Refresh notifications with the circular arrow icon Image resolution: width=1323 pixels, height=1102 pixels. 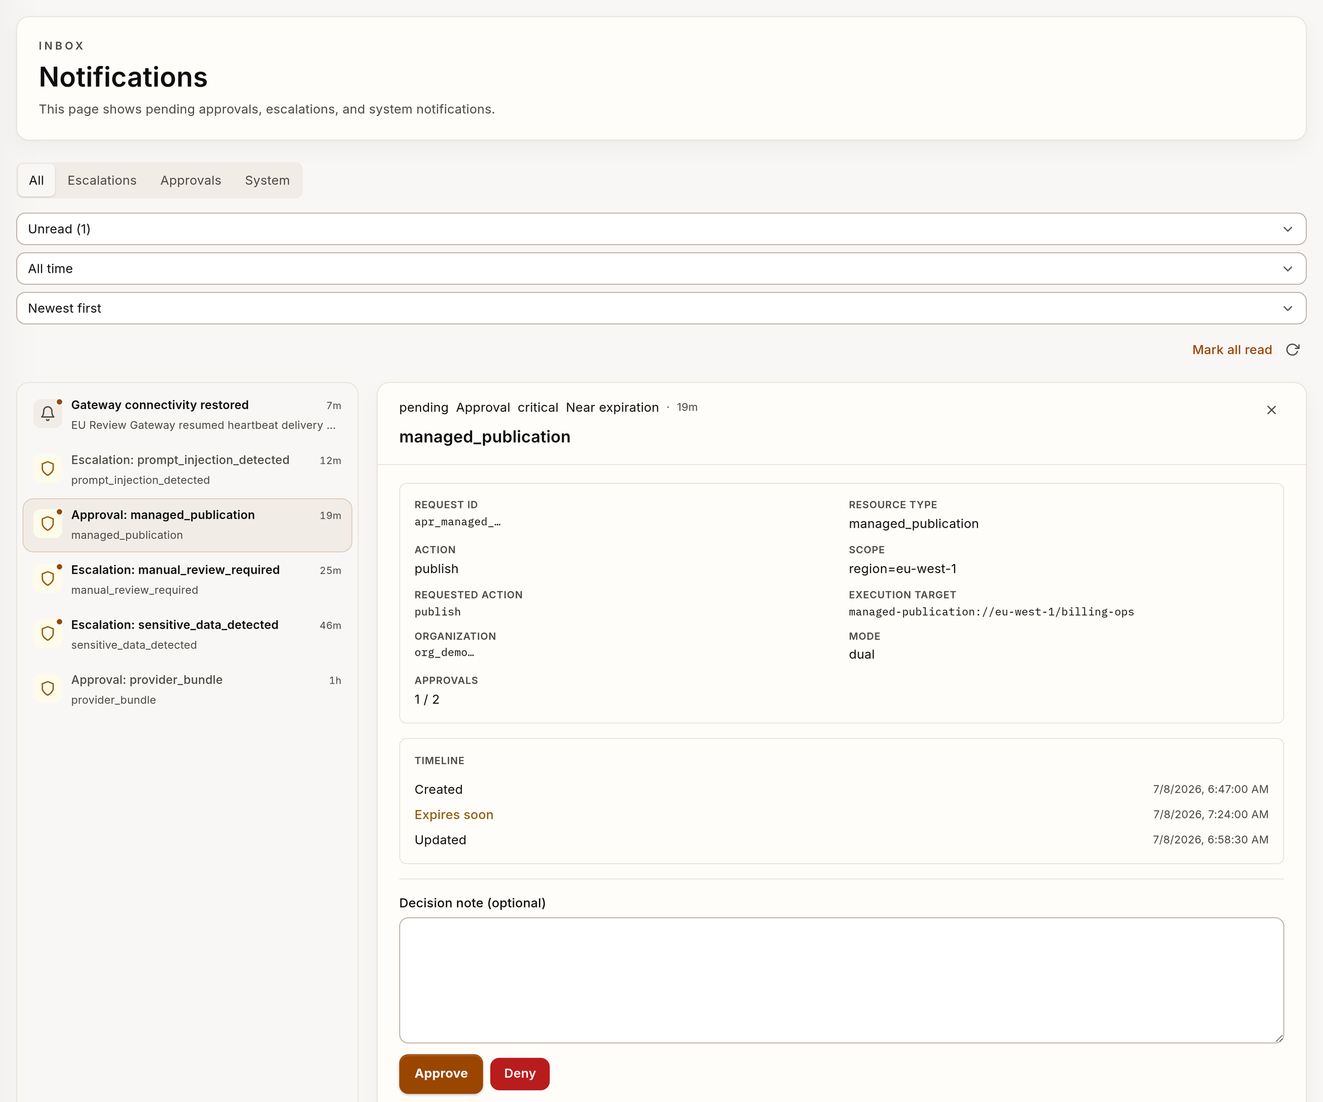click(x=1293, y=350)
